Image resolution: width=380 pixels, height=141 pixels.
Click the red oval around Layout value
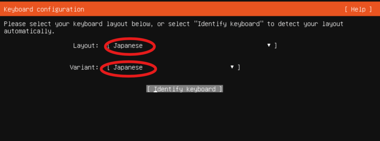coord(130,46)
